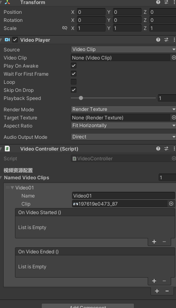Click the Transform component axes icon
Viewport: 176px width, 308px height.
point(7,2)
